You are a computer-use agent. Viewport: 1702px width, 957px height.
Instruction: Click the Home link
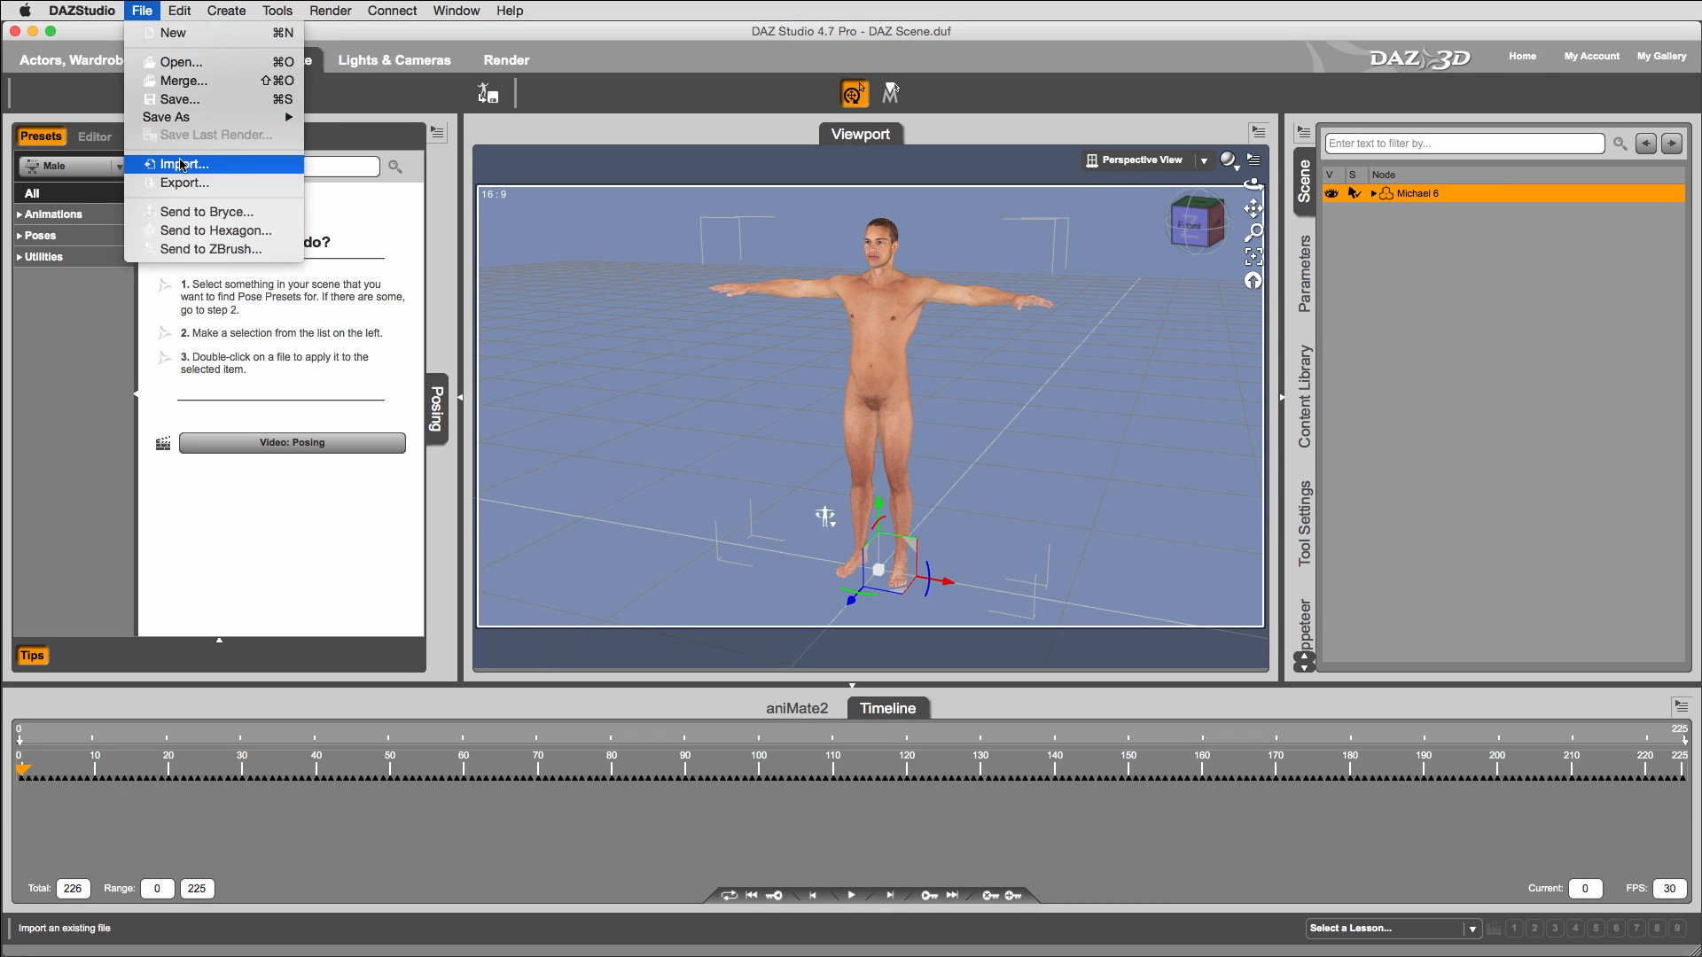tap(1522, 56)
